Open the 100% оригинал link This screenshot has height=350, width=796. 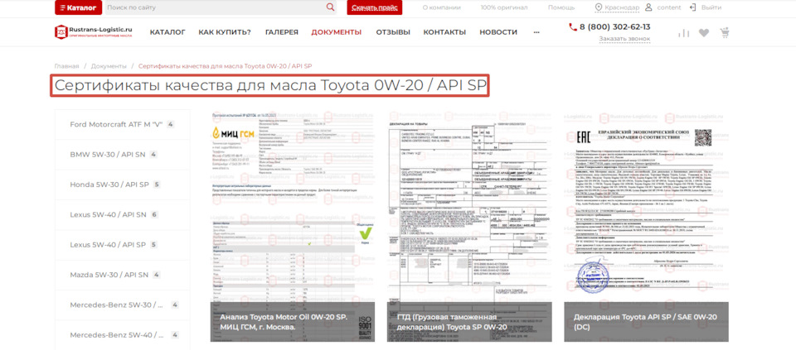coord(504,7)
